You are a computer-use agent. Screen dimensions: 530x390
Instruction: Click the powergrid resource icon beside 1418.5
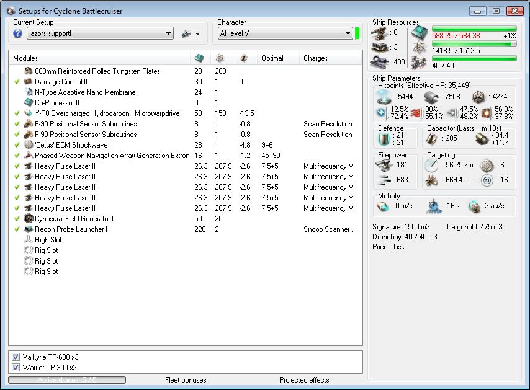pos(420,48)
